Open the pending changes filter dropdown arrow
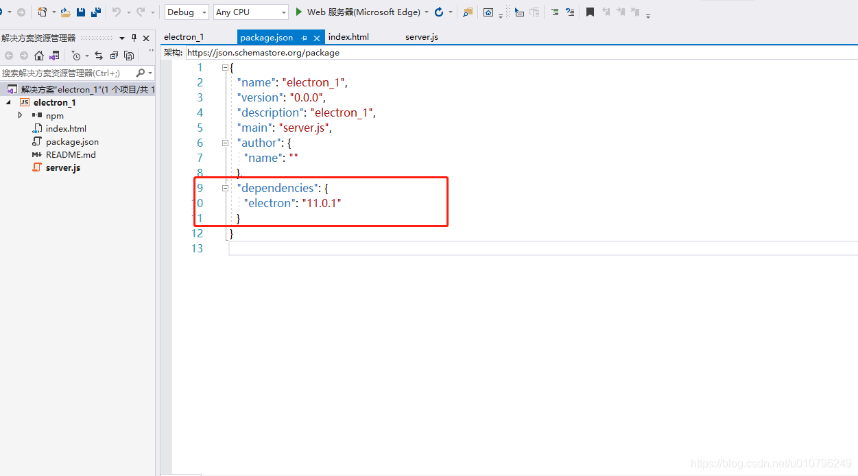858x476 pixels. point(87,56)
